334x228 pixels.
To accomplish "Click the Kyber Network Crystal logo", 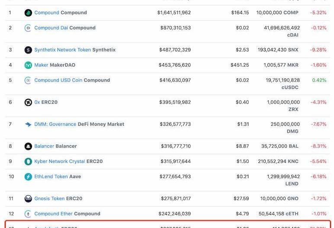I will click(x=28, y=161).
